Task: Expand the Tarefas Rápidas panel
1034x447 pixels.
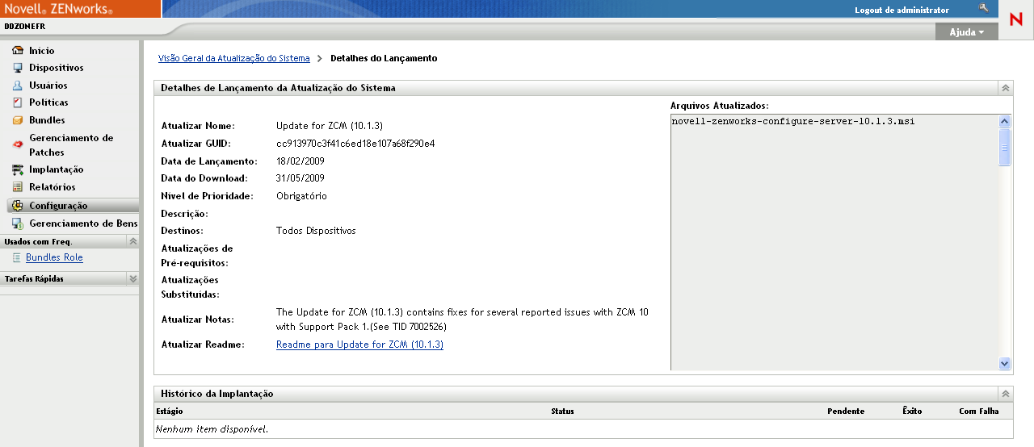Action: (x=133, y=278)
